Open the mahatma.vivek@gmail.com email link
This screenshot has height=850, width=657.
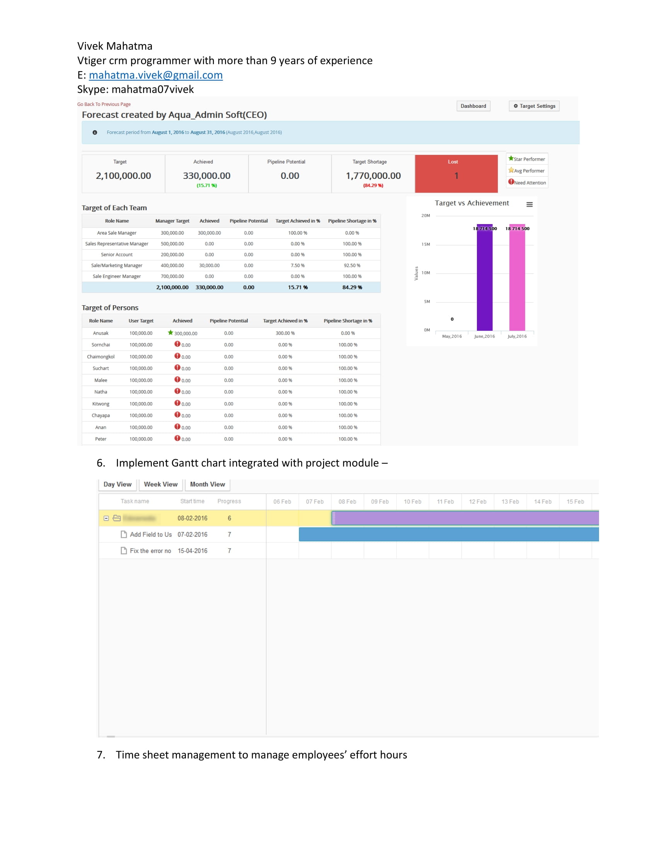coord(156,75)
